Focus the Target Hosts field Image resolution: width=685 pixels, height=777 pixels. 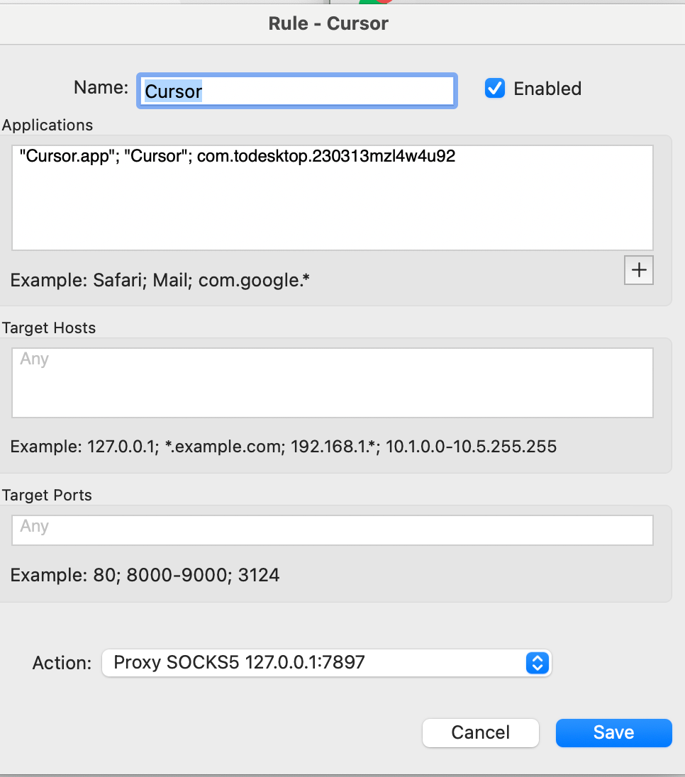point(333,383)
